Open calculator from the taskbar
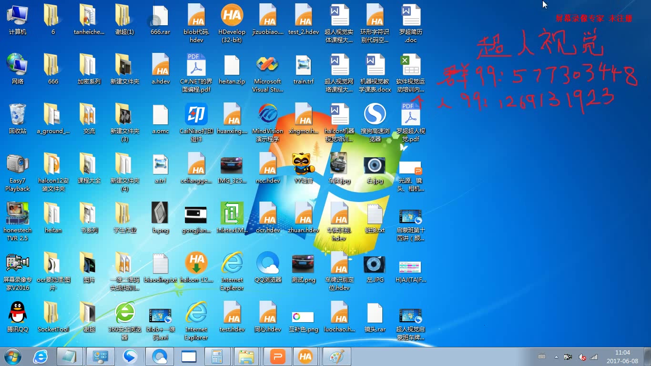Viewport: 651px width, 366px height. [217, 356]
